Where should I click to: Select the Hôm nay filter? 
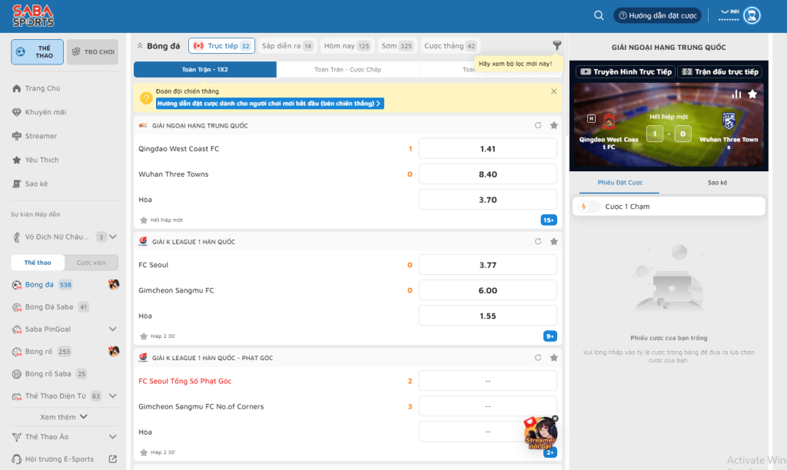click(x=347, y=45)
